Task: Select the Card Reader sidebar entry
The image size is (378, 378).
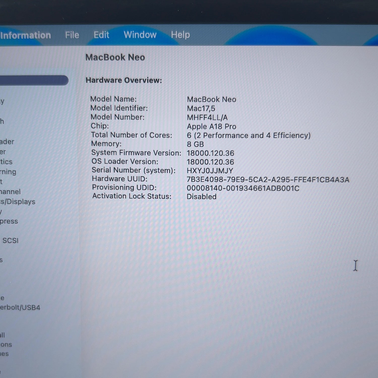Action: (7, 142)
